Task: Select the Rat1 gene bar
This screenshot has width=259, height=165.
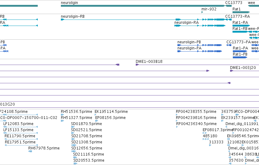Action: (x=241, y=12)
